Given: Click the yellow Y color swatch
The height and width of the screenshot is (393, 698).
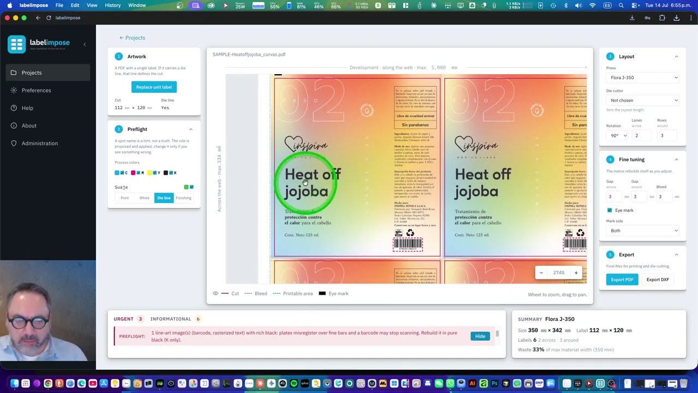Looking at the screenshot, I should click(x=149, y=173).
